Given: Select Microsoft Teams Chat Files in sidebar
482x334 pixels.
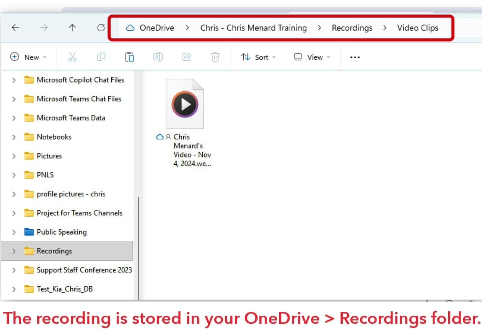Looking at the screenshot, I should tap(79, 99).
